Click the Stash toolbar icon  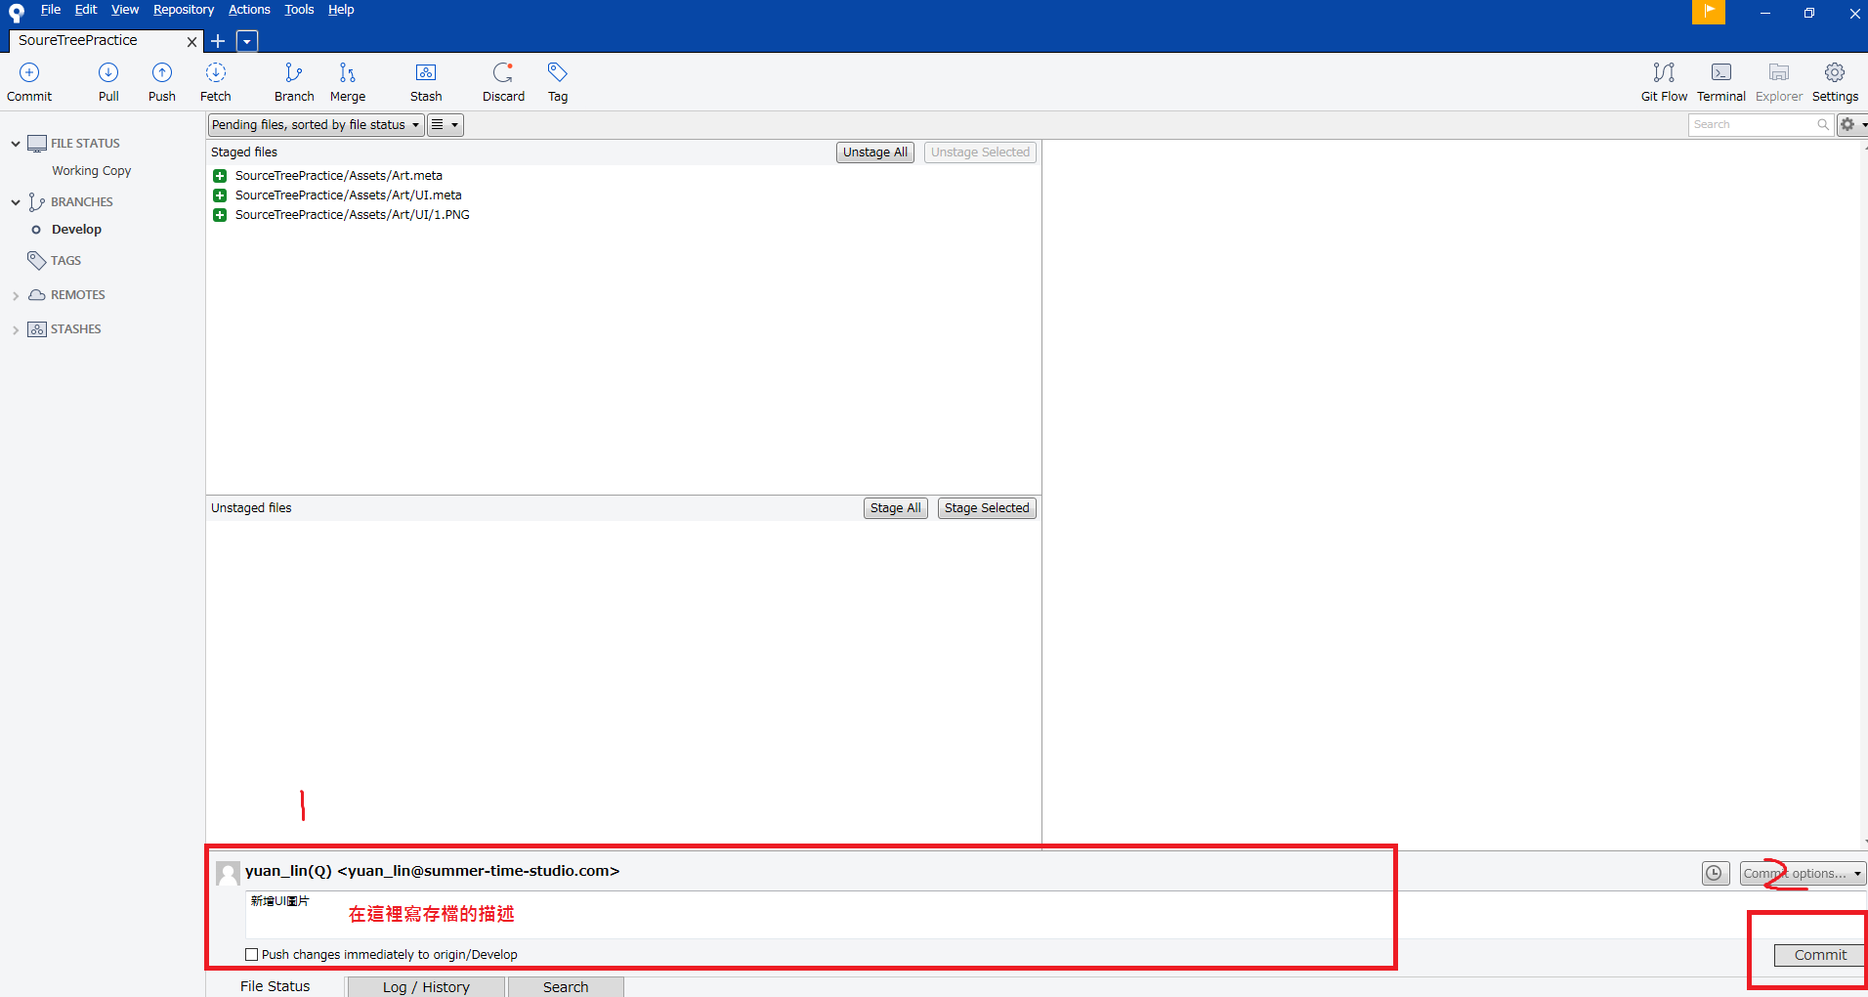426,73
